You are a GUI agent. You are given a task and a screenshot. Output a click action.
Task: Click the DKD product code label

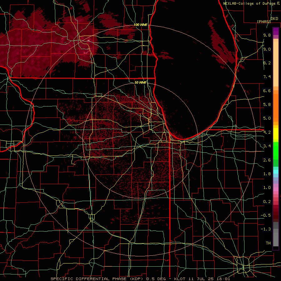point(274,19)
